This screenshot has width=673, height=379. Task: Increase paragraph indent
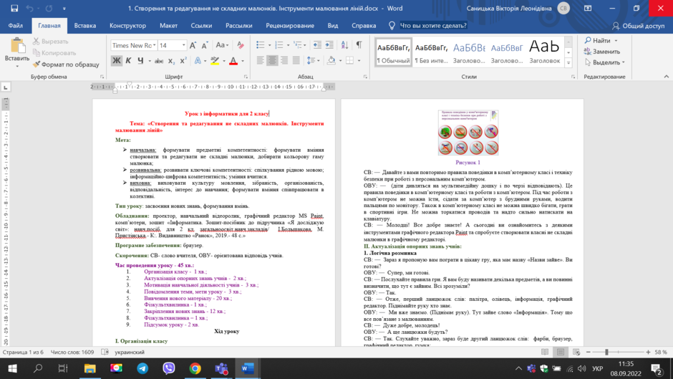(329, 45)
